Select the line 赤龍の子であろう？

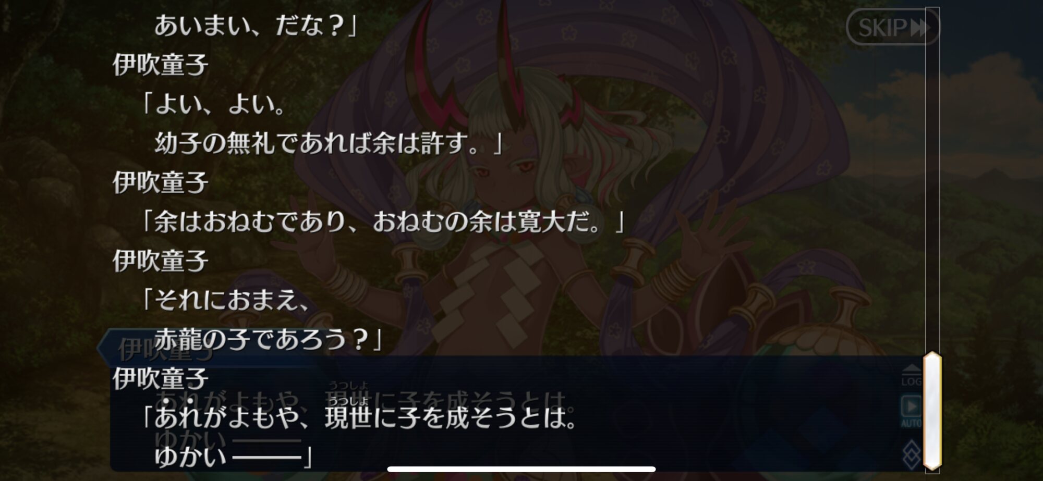coord(269,339)
